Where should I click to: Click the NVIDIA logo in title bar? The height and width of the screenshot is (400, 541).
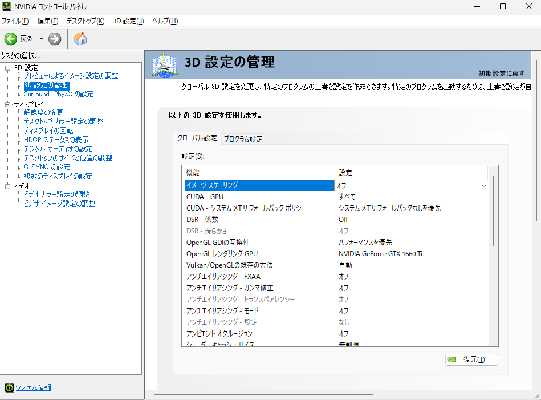click(6, 6)
